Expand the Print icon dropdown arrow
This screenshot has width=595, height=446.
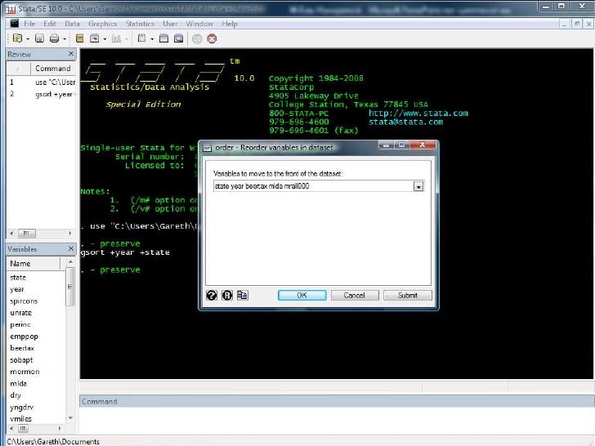point(65,39)
